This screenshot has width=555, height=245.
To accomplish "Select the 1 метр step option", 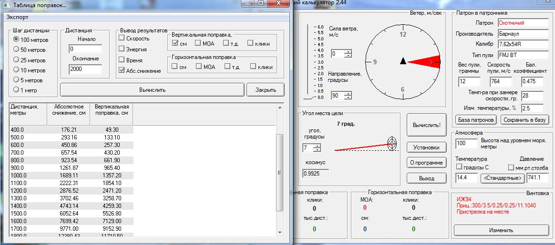I will (16, 89).
